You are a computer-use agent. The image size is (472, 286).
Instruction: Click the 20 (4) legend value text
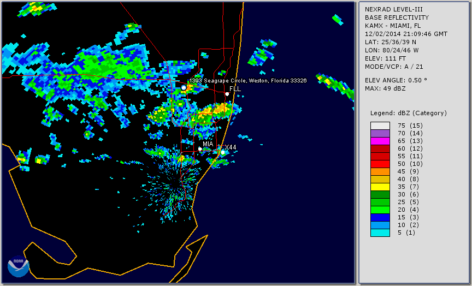pos(408,210)
